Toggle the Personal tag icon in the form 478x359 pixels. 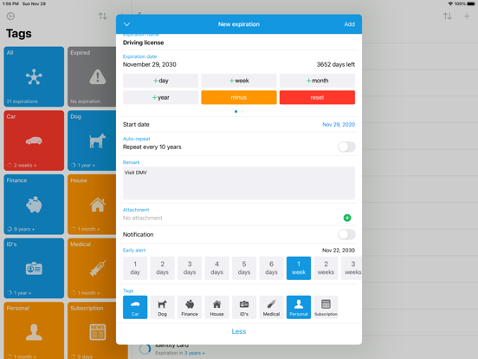click(x=299, y=307)
